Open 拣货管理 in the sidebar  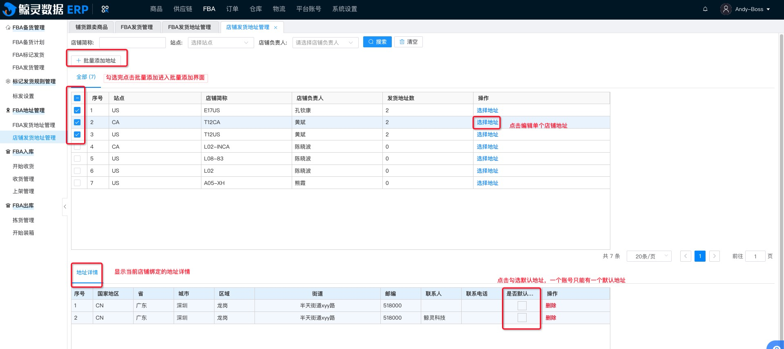point(23,220)
